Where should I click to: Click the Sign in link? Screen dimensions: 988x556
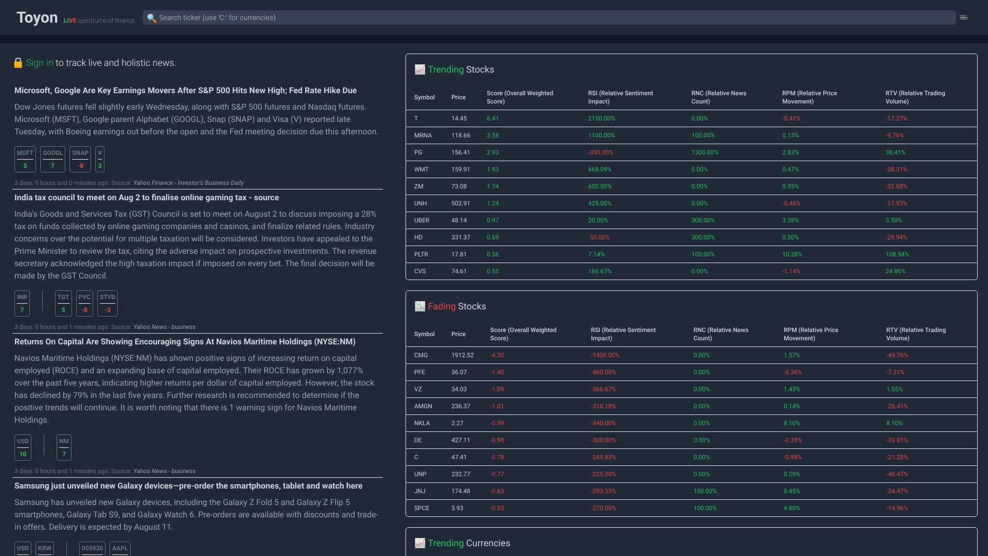(39, 62)
